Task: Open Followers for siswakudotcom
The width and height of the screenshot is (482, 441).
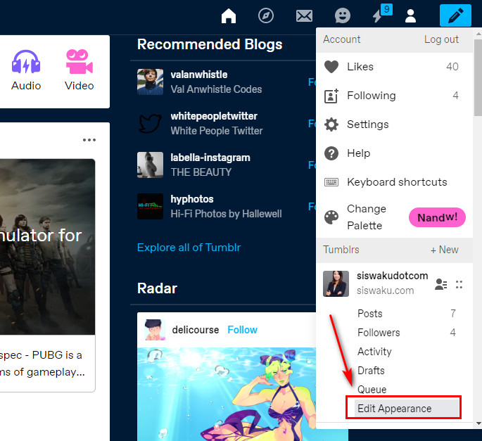Action: (406, 333)
